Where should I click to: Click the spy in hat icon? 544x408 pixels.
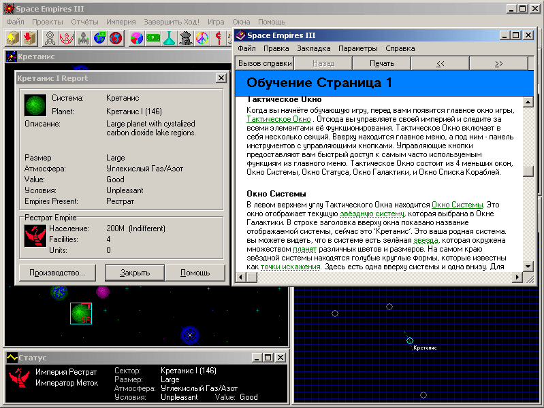(x=185, y=37)
